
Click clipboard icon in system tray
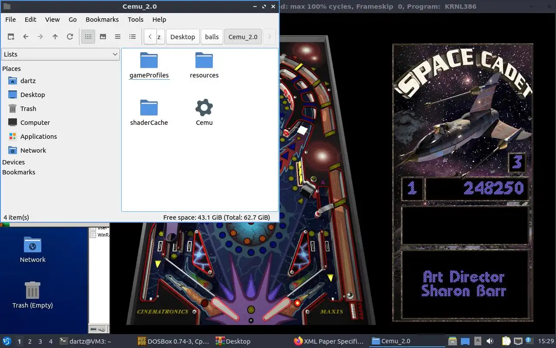[x=506, y=341]
